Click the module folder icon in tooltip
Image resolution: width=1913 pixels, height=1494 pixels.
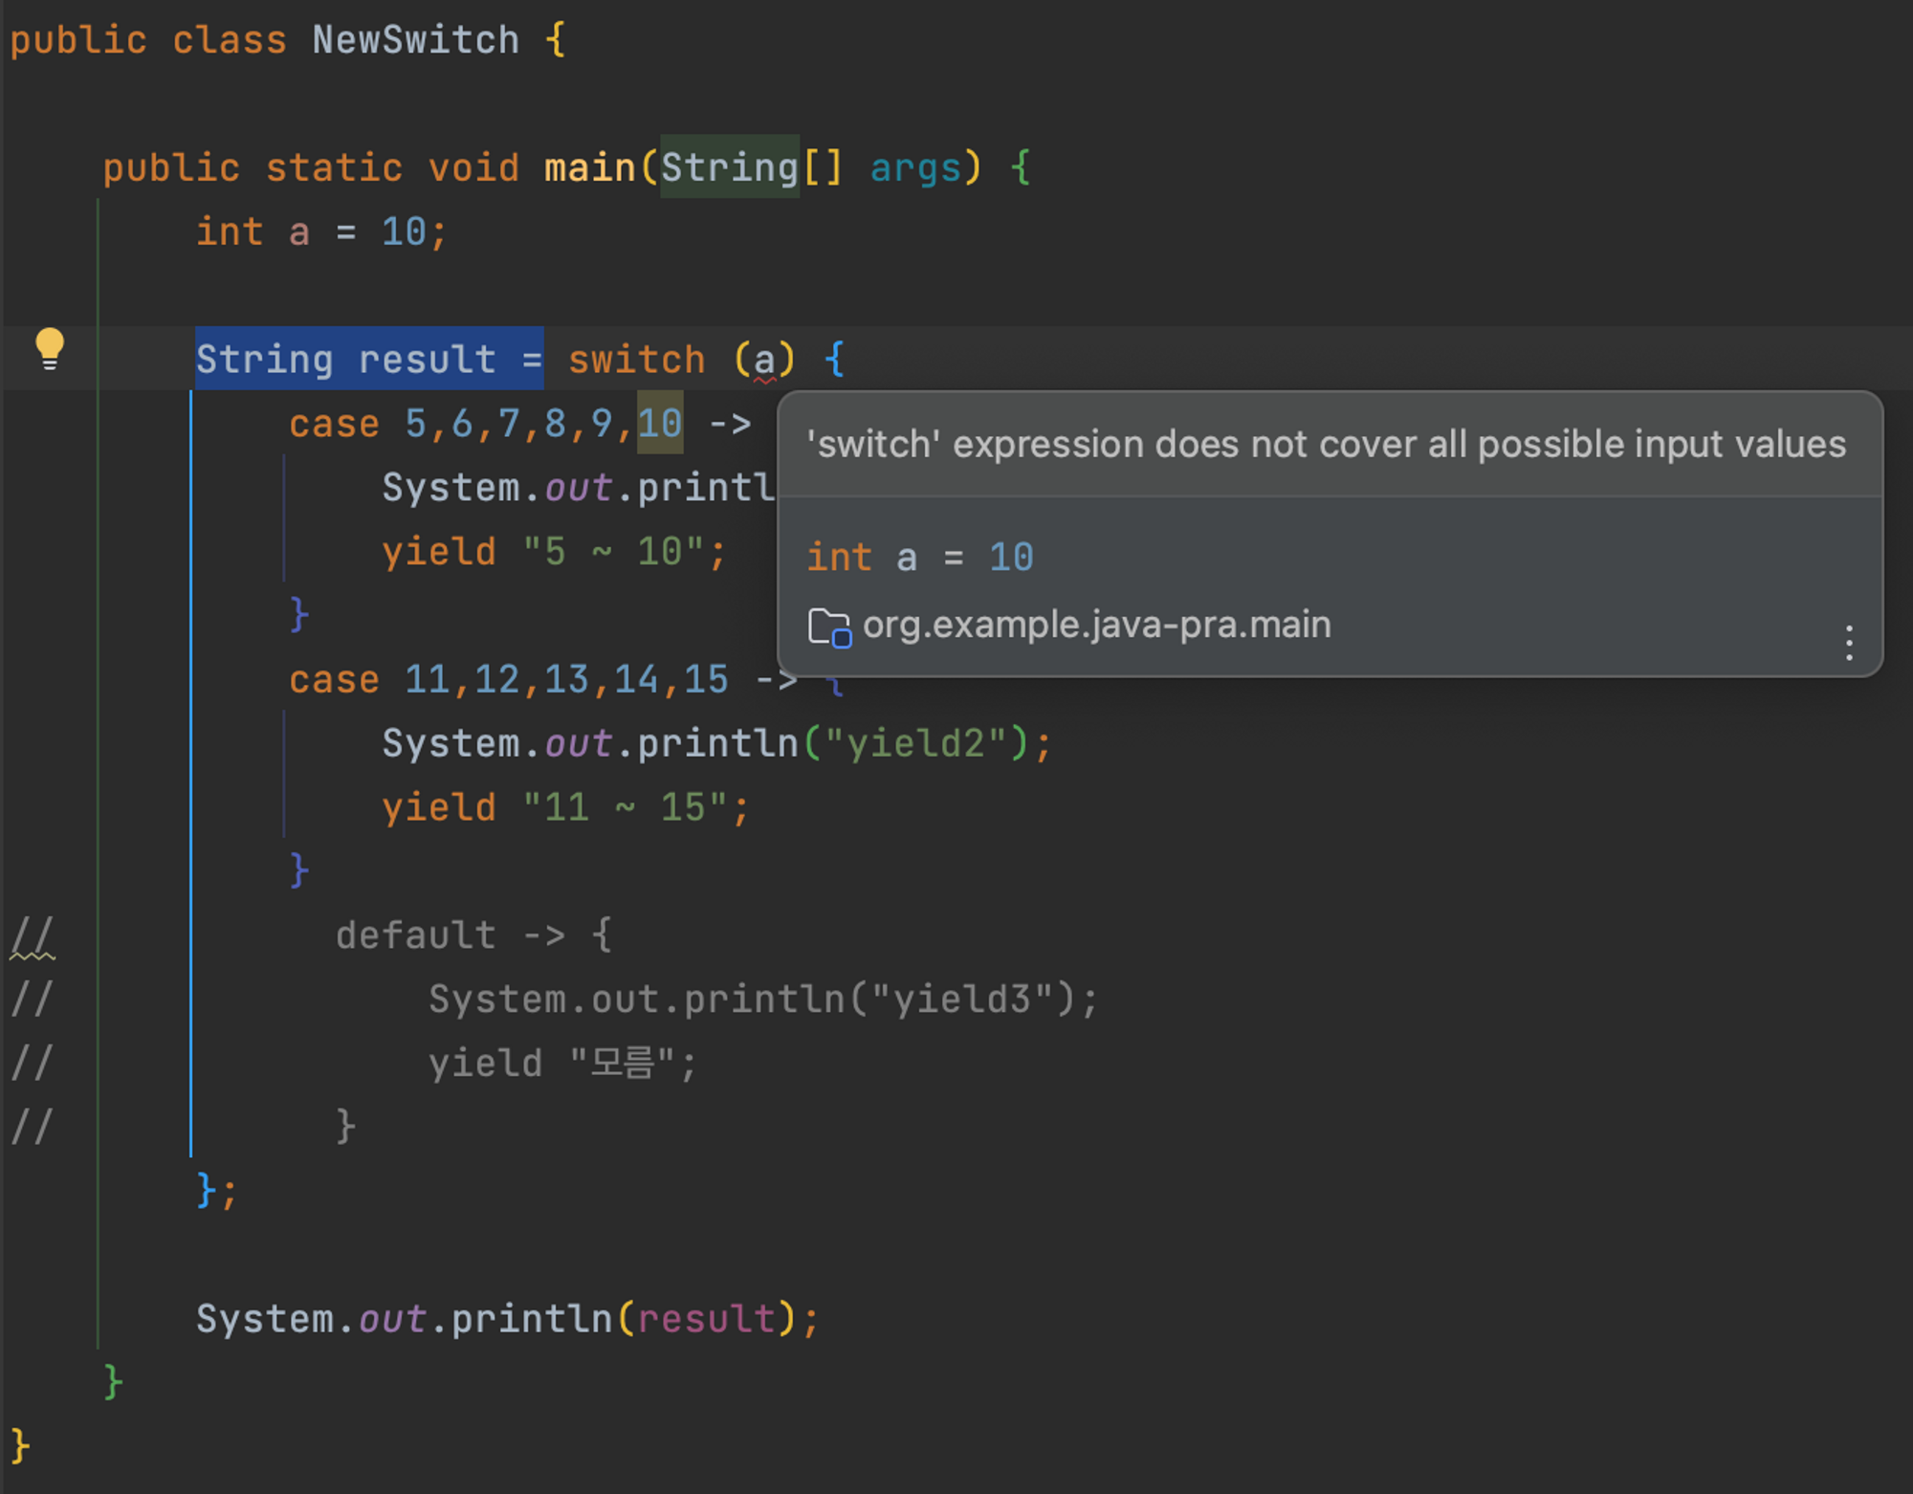click(x=828, y=627)
